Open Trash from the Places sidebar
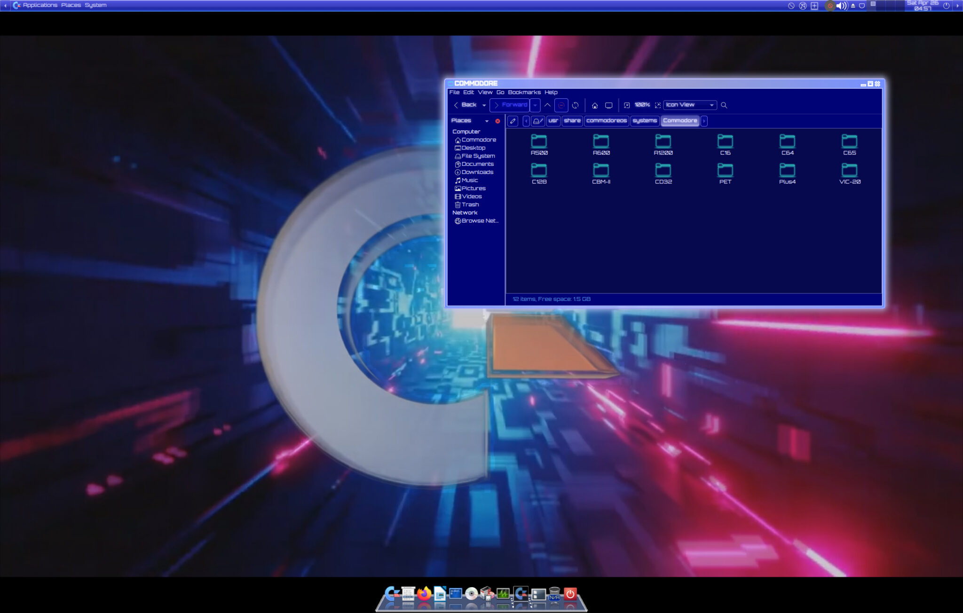The height and width of the screenshot is (613, 963). (469, 204)
